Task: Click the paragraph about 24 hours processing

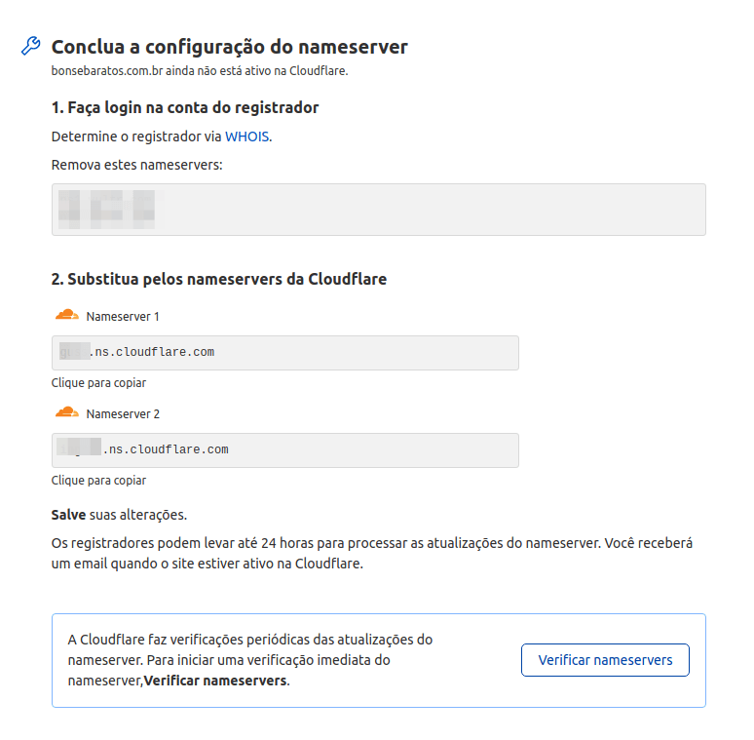Action: coord(371,553)
